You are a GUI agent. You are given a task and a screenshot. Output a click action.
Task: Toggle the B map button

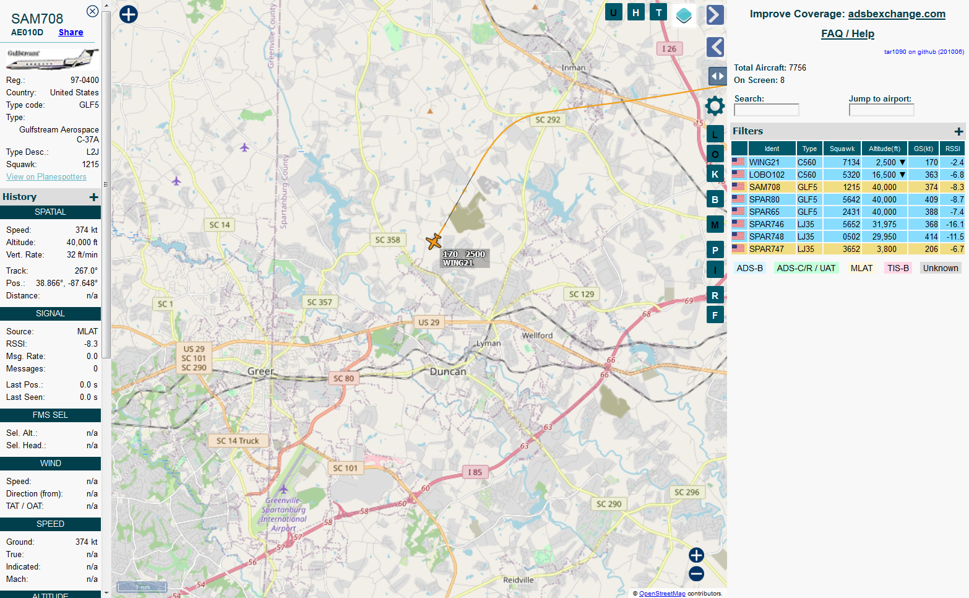pyautogui.click(x=715, y=199)
